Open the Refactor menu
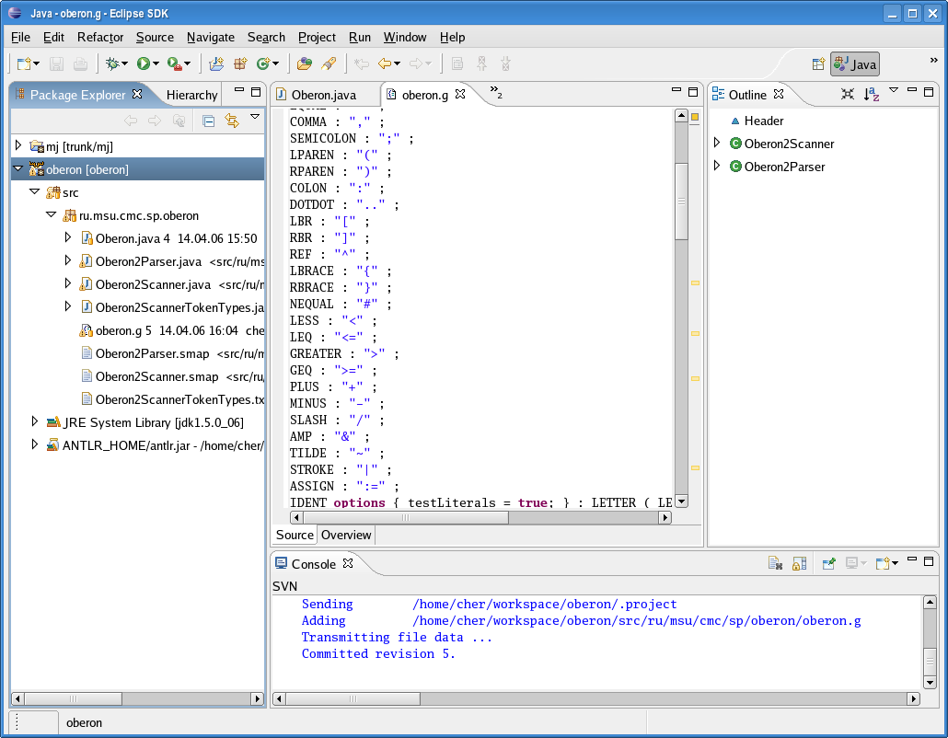This screenshot has width=948, height=738. (x=100, y=38)
